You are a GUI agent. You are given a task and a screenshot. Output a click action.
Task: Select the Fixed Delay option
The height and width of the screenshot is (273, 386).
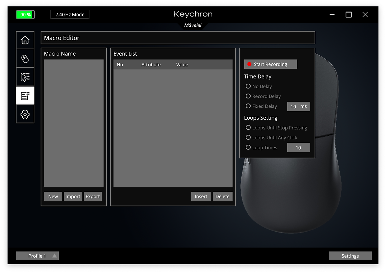tap(261, 106)
